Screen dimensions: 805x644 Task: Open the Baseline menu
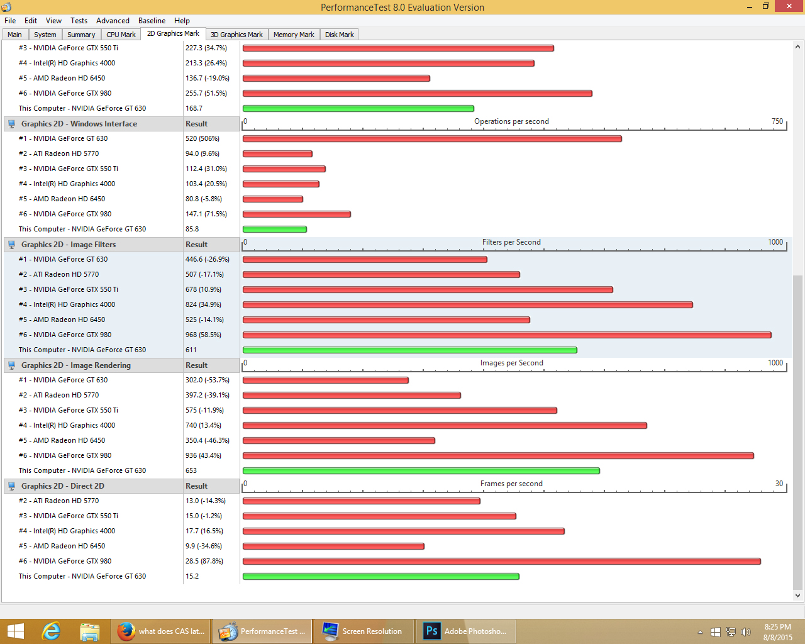click(152, 21)
